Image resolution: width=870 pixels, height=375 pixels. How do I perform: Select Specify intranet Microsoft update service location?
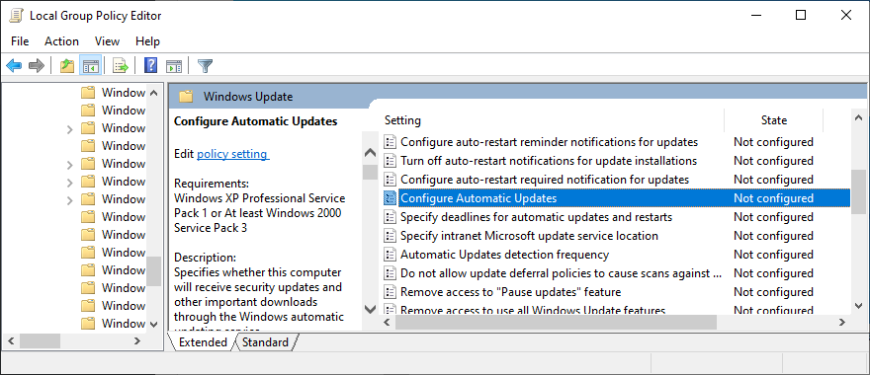coord(529,236)
